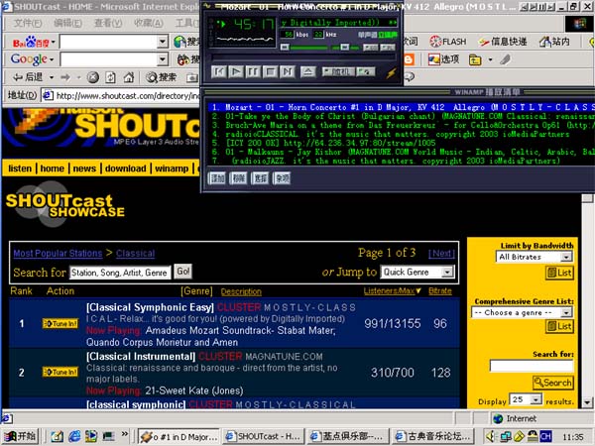
Task: Toggle the Winamp playlist window button
Action: coord(388,48)
